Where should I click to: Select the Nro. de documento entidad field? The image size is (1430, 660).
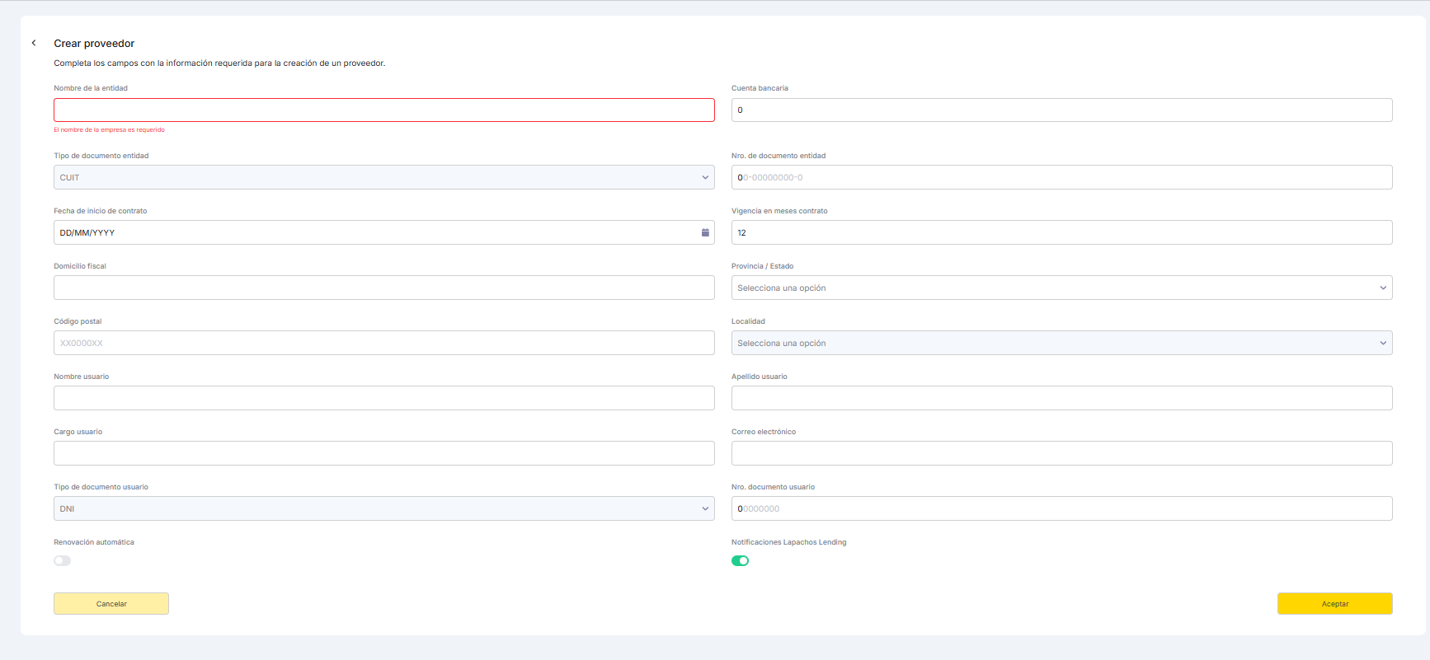point(1061,177)
